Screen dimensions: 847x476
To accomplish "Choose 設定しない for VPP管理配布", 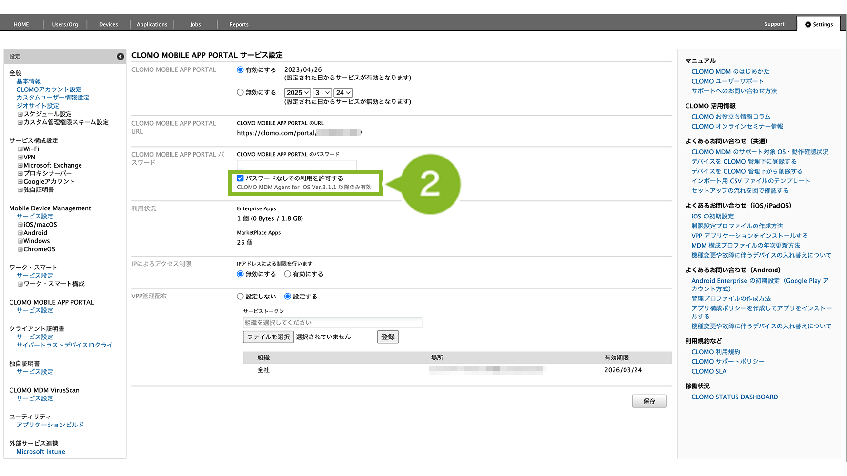I will pyautogui.click(x=241, y=297).
